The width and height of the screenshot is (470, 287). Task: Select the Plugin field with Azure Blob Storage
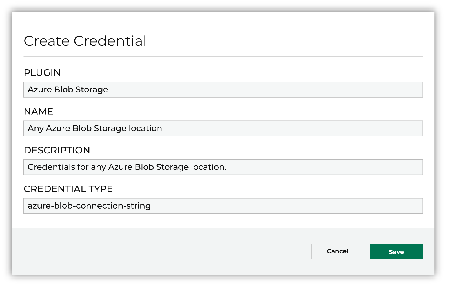(223, 90)
